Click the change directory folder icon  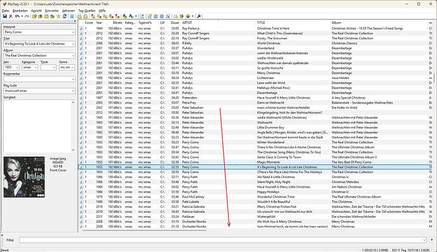coord(34,16)
